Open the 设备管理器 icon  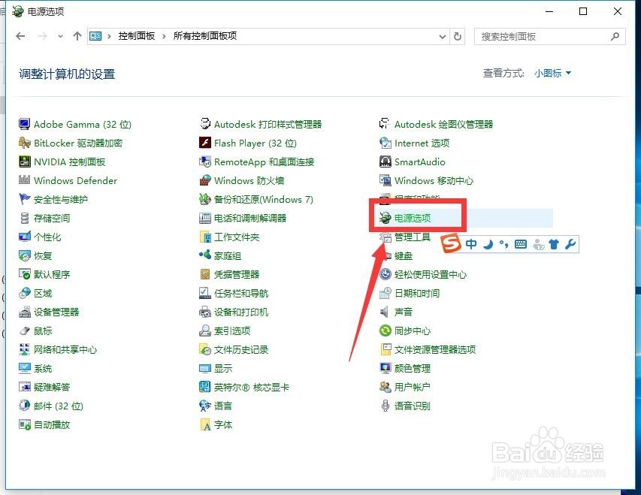[x=25, y=312]
